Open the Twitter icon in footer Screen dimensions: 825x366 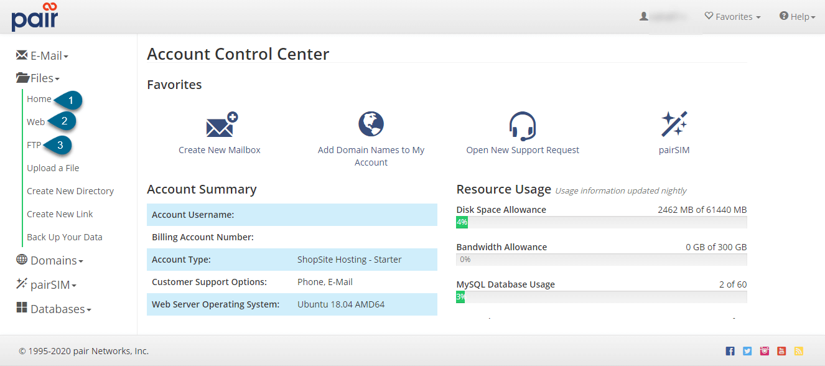click(x=747, y=351)
